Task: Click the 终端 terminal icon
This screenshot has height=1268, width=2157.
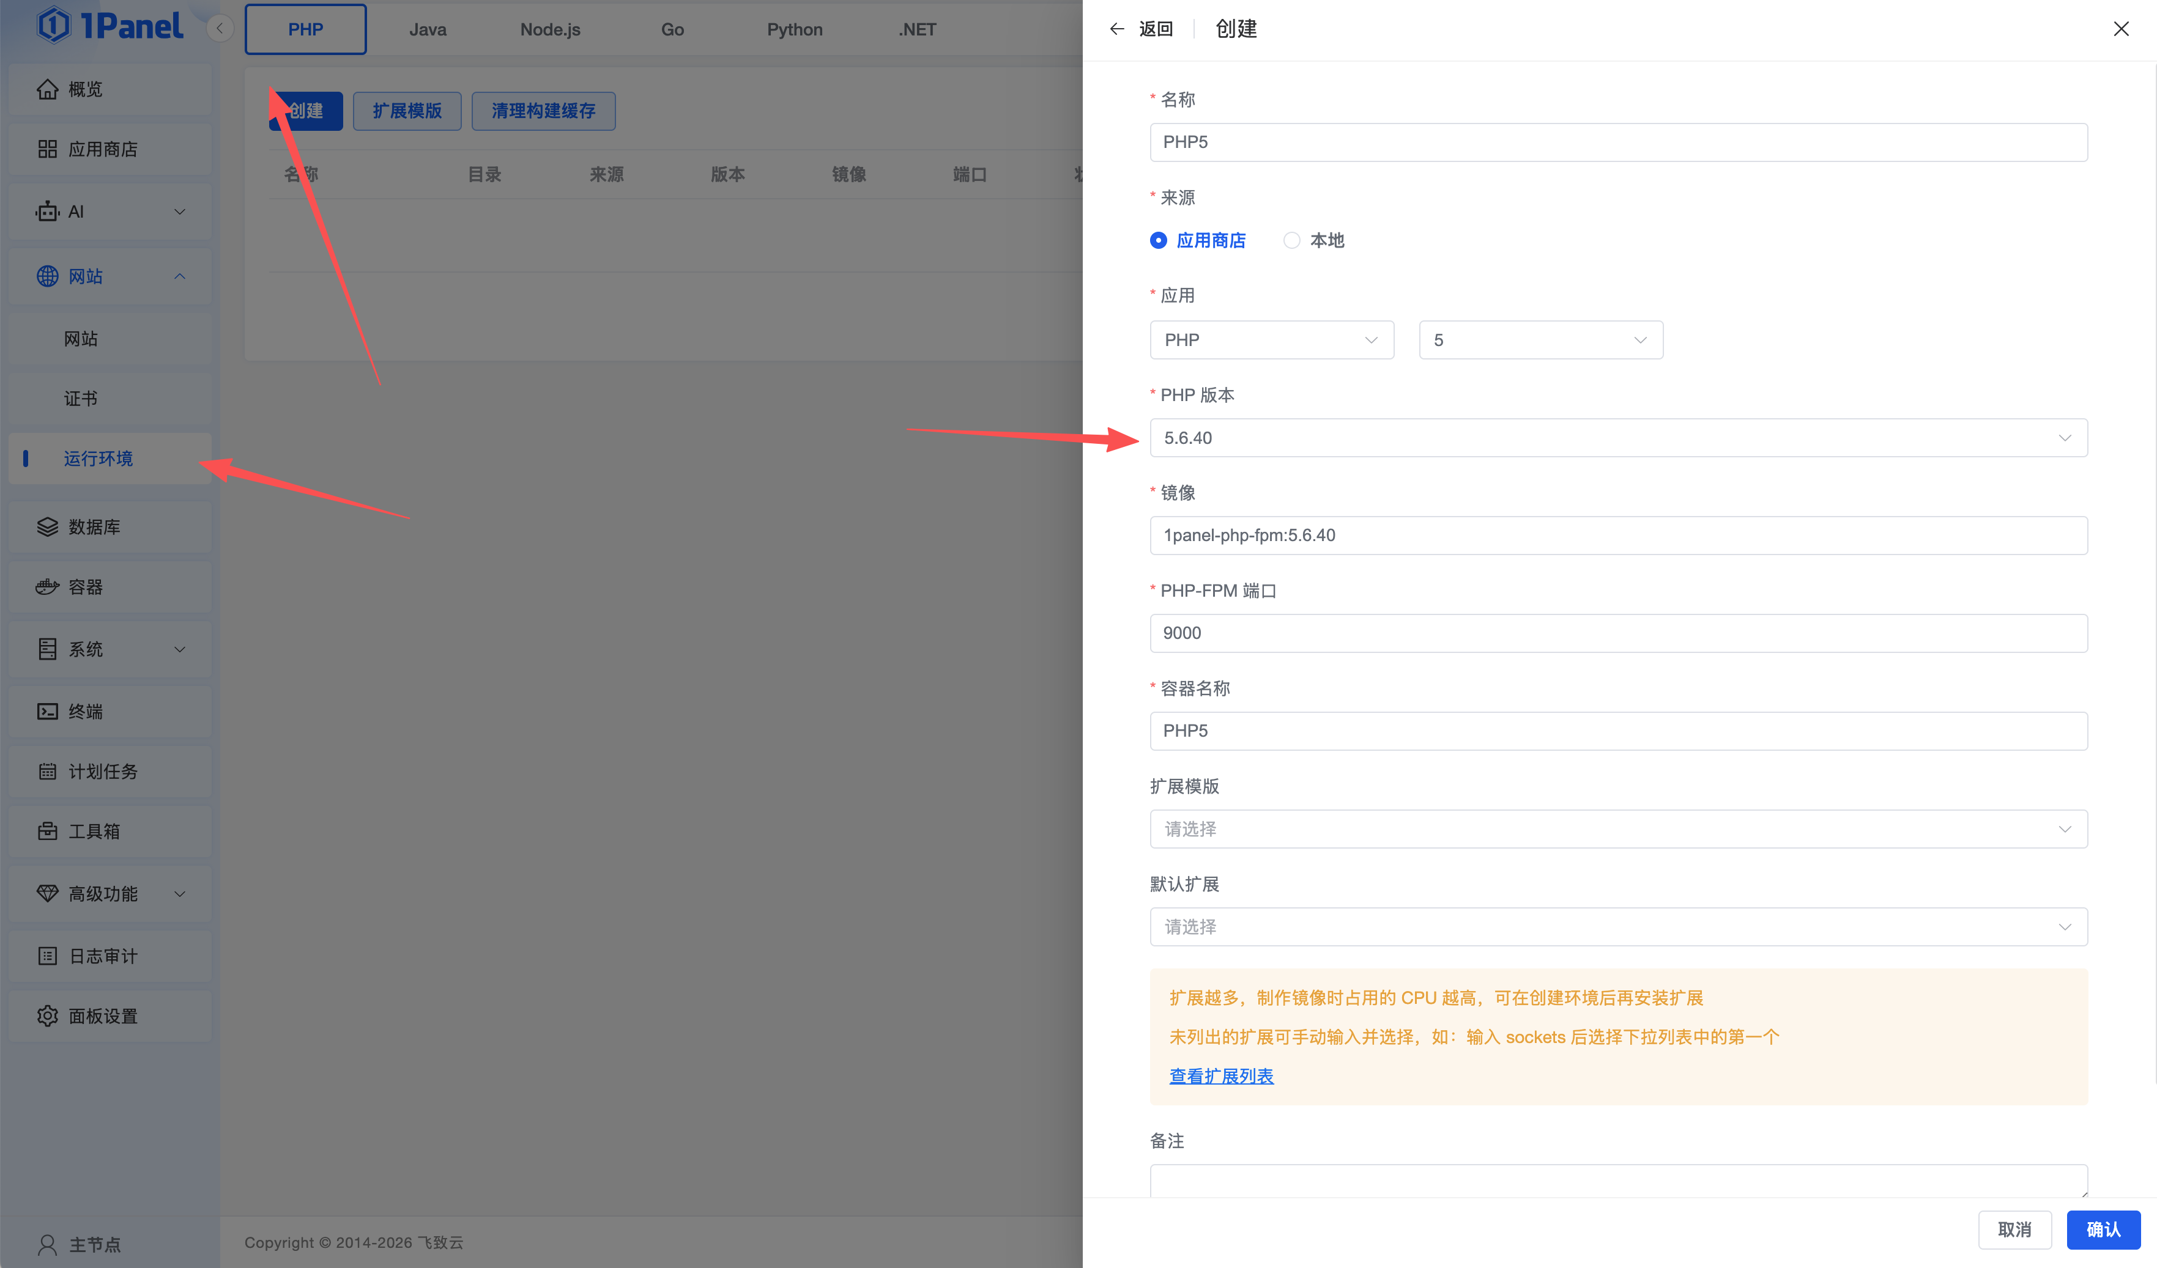Action: (x=47, y=711)
